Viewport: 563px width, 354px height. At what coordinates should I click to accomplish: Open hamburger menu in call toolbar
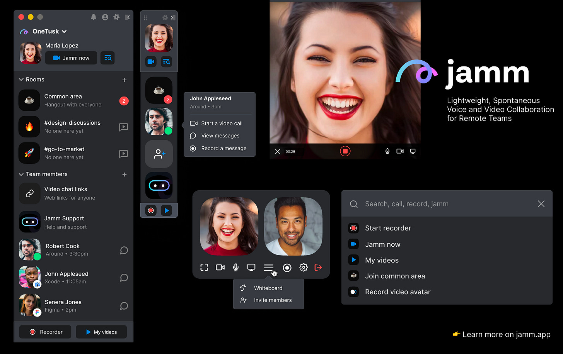(269, 268)
